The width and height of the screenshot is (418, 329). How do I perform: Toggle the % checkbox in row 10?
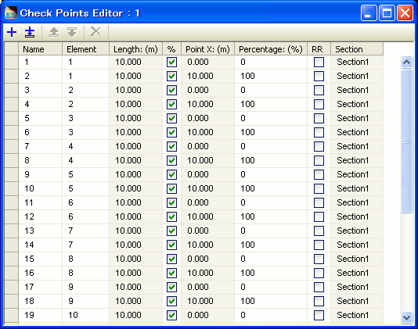171,188
